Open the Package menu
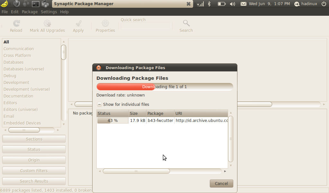The image size is (329, 193). click(x=30, y=12)
